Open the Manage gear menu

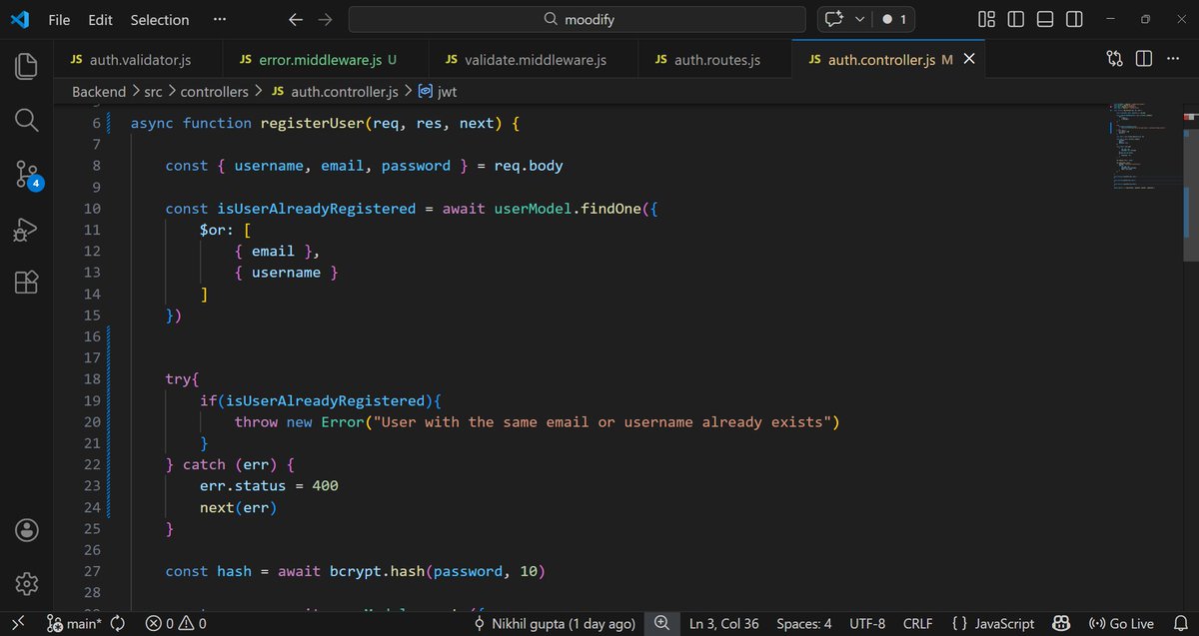[x=27, y=583]
